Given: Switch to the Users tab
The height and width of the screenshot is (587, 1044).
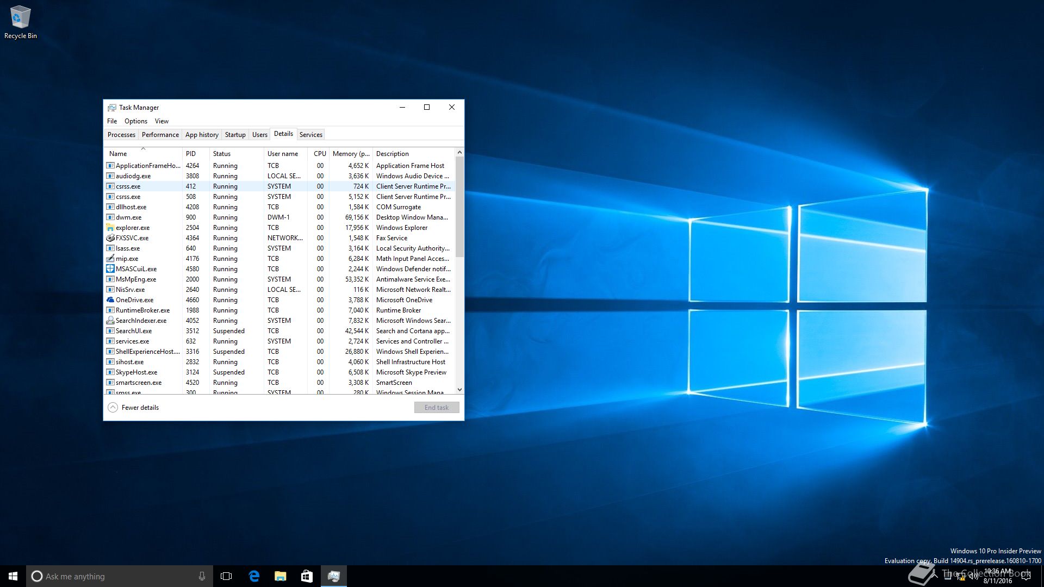Looking at the screenshot, I should point(260,135).
